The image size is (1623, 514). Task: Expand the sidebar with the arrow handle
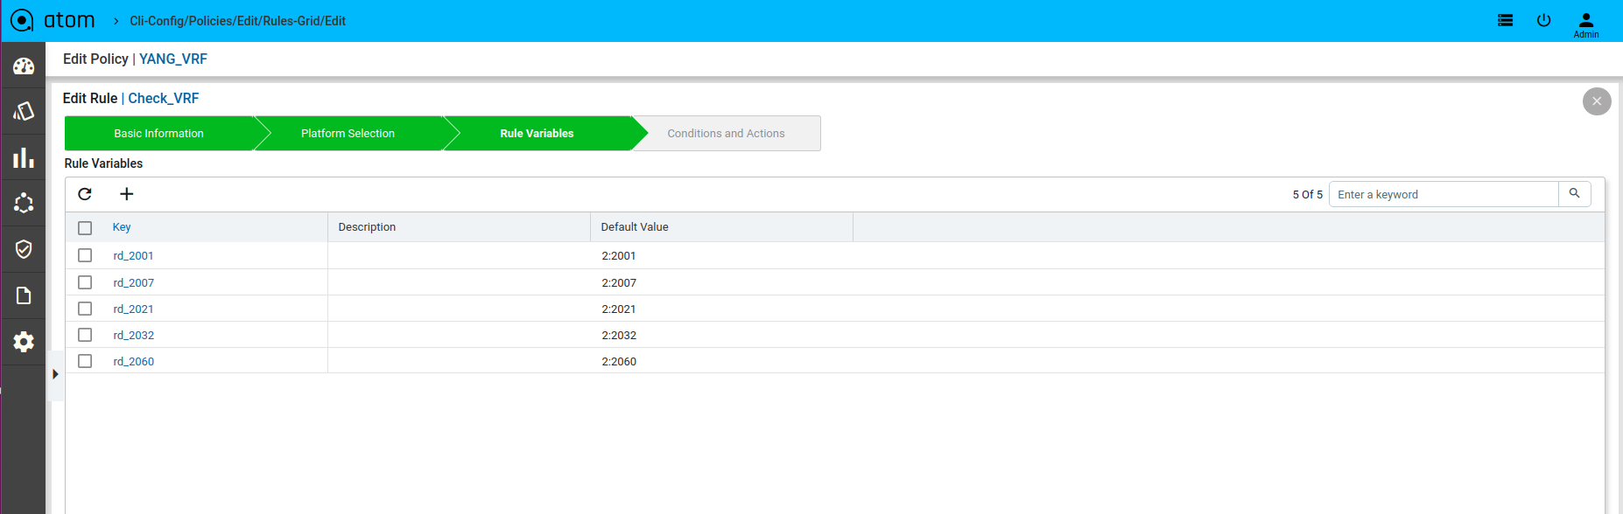pos(55,374)
